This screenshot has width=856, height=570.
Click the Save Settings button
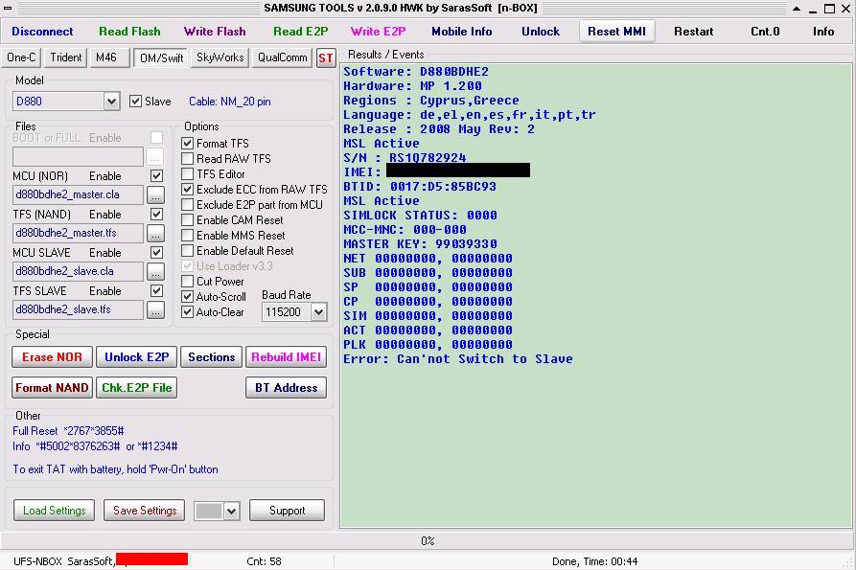click(x=145, y=511)
